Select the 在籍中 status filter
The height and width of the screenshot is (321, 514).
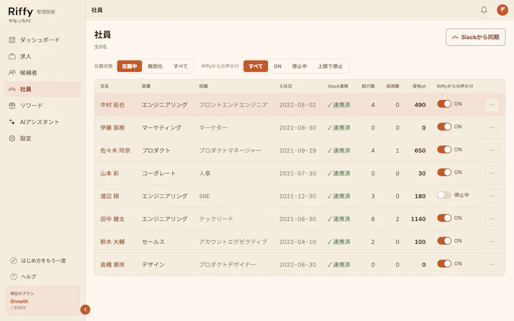(130, 66)
